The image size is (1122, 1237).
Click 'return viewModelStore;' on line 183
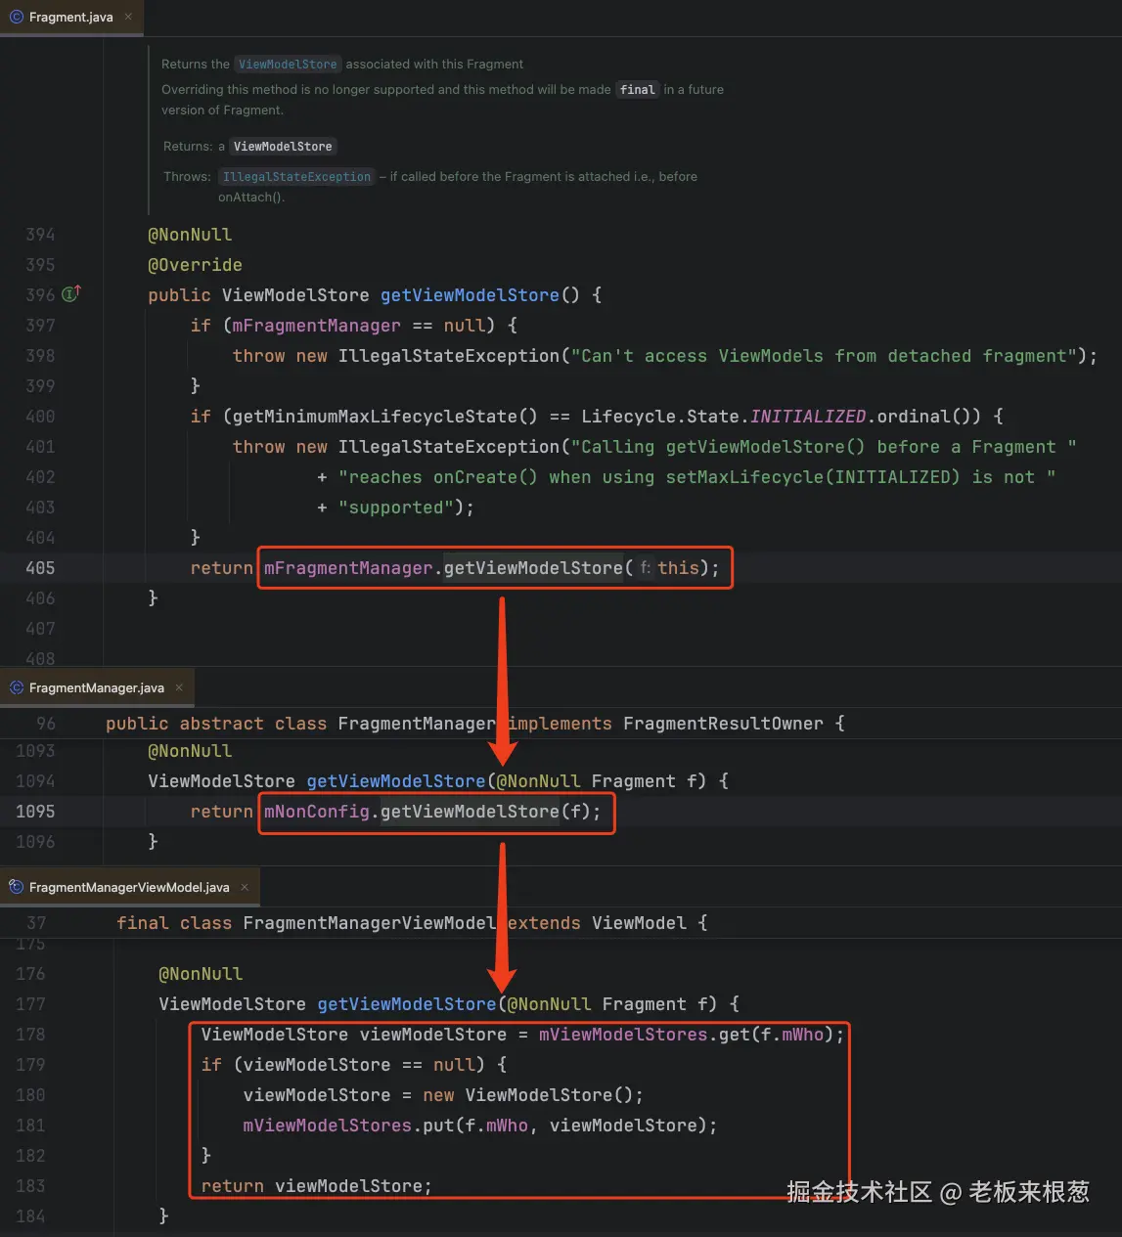[317, 1186]
